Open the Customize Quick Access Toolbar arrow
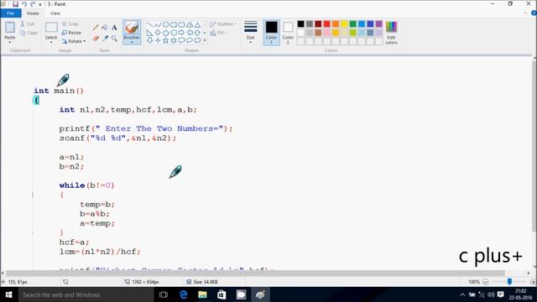Viewport: 537px width, 302px height. (x=40, y=4)
